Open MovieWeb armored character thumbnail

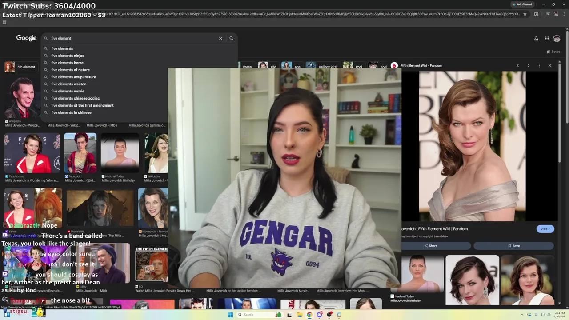100,208
